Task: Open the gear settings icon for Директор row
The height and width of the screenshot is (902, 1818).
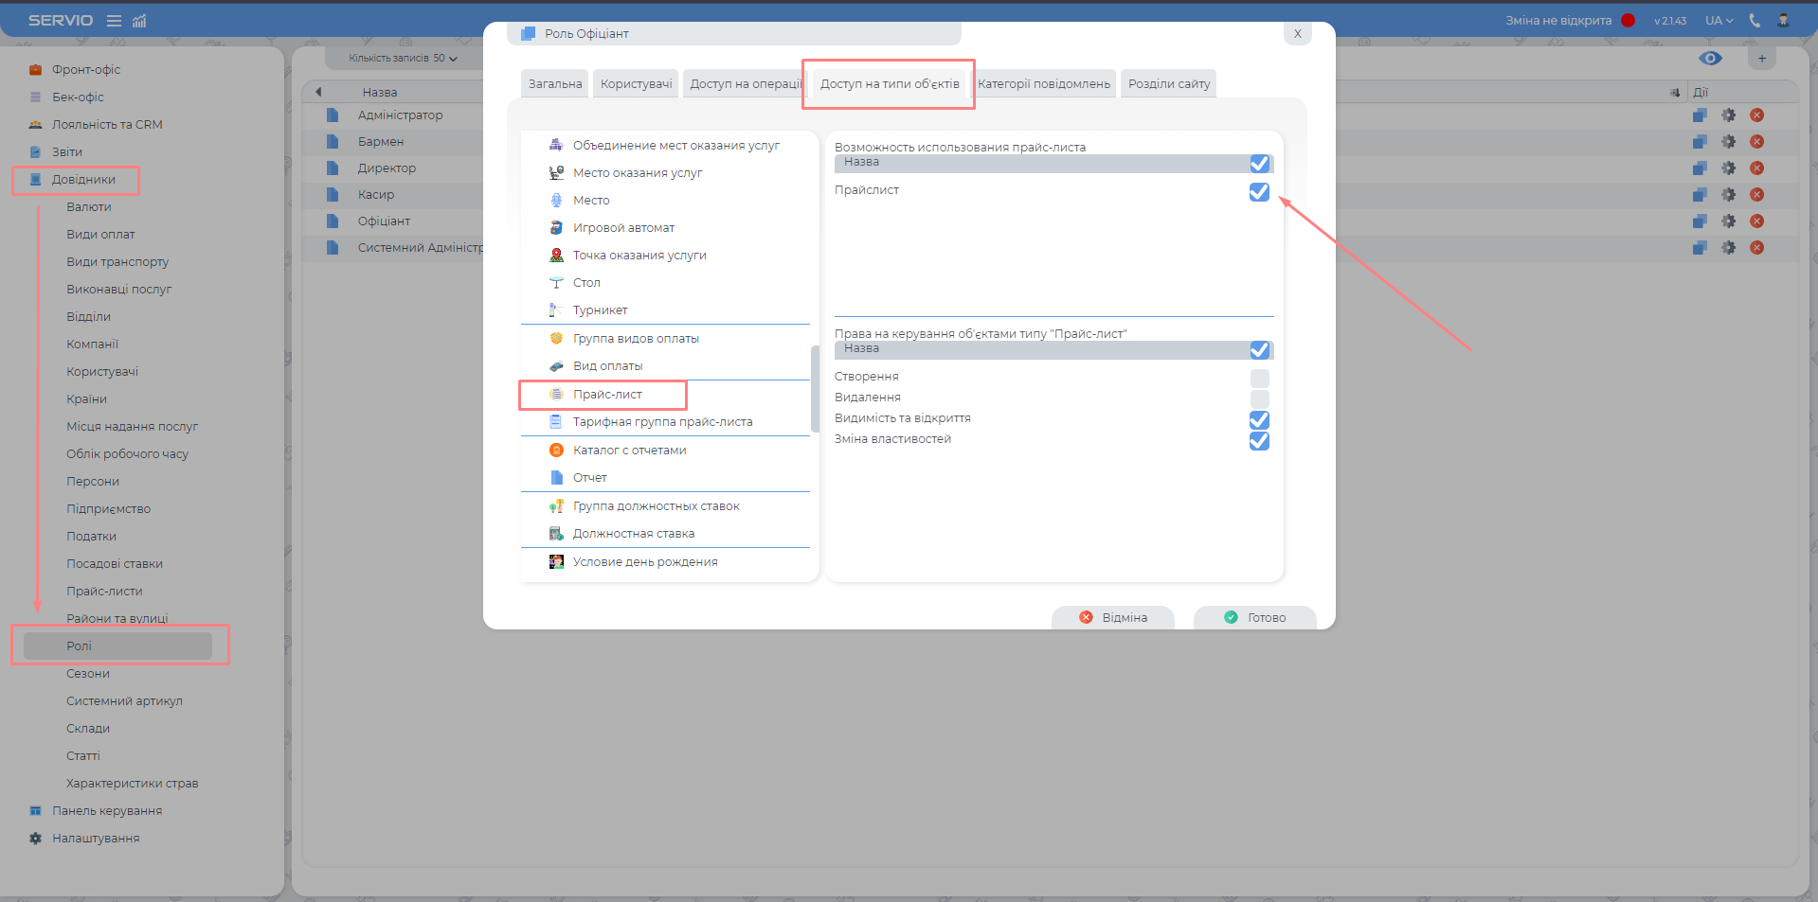Action: tap(1728, 168)
